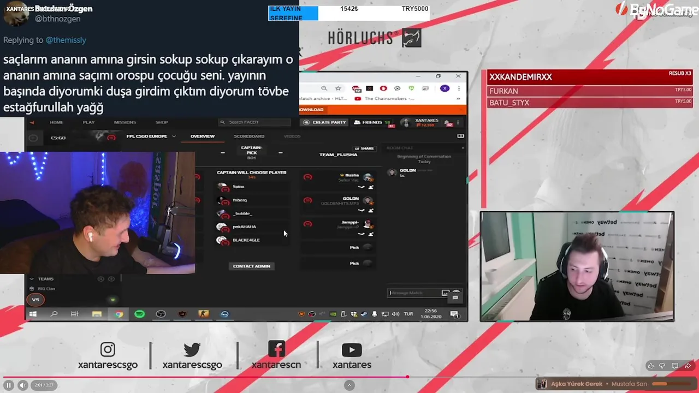Open the Chrome zoom magnifier icon
The image size is (699, 393).
pyautogui.click(x=324, y=88)
